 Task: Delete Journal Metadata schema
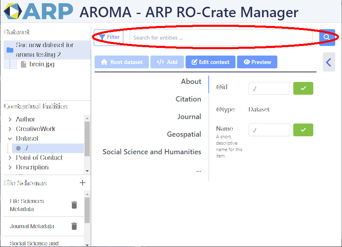click(74, 226)
